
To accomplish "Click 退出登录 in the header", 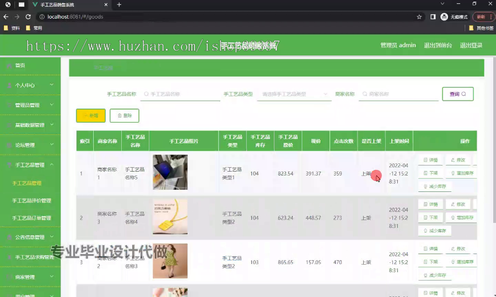I will [x=471, y=45].
